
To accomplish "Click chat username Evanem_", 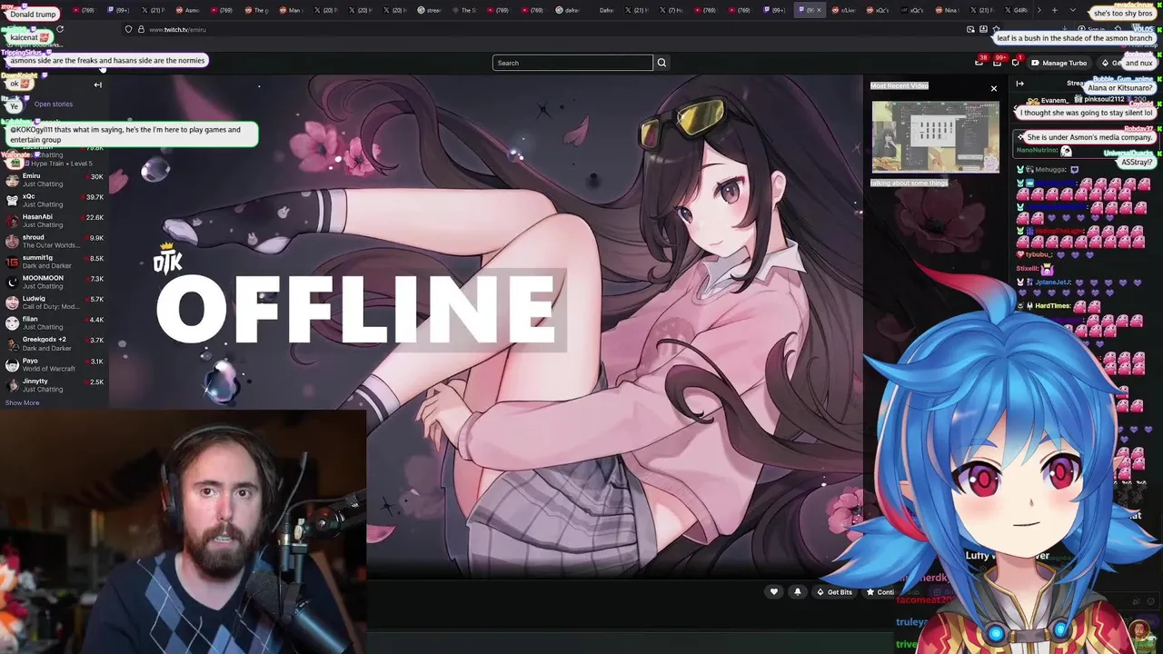I will (x=1054, y=100).
